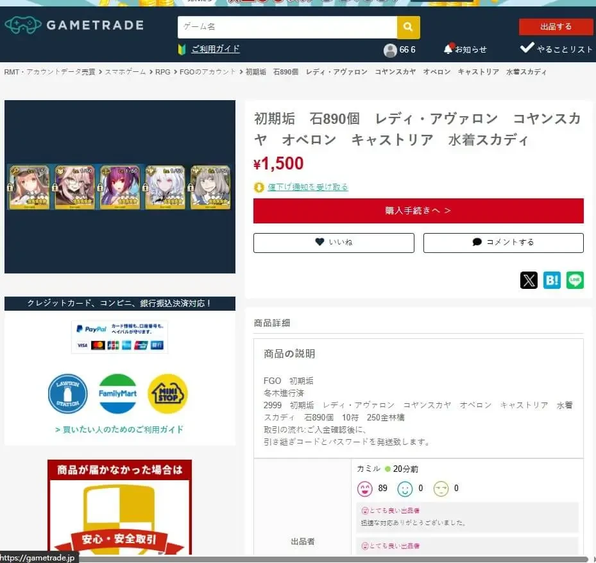Image resolution: width=596 pixels, height=563 pixels.
Task: Click the 出品者 label cell
Action: tap(303, 541)
